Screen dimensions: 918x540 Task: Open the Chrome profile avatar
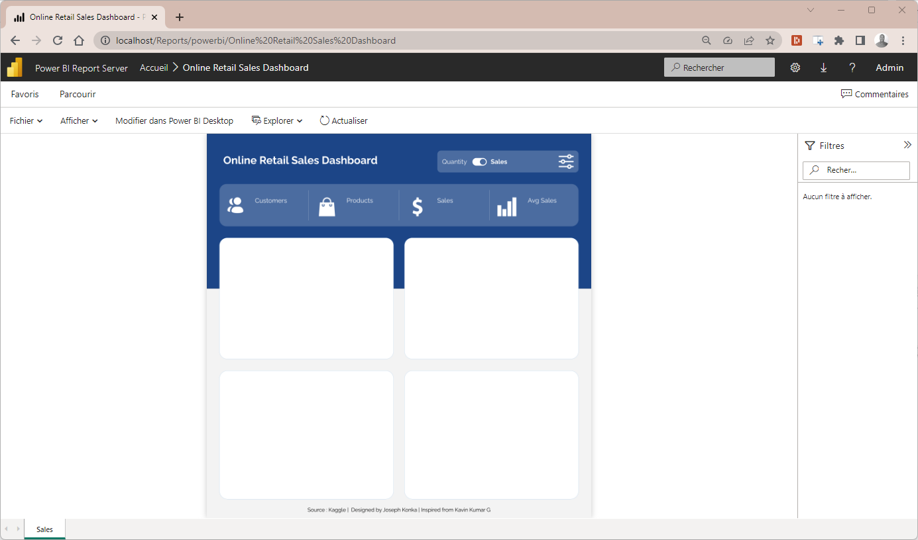click(x=882, y=40)
